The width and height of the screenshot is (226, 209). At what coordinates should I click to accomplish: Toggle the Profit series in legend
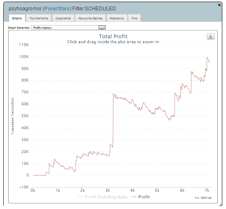point(144,197)
